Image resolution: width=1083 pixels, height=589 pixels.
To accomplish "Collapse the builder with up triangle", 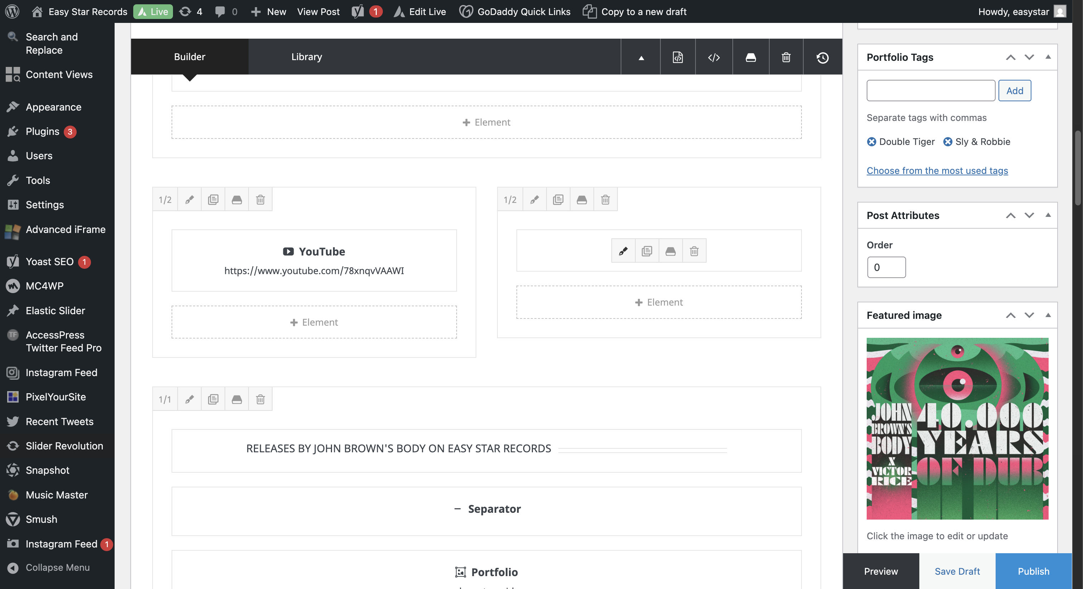I will pyautogui.click(x=641, y=58).
